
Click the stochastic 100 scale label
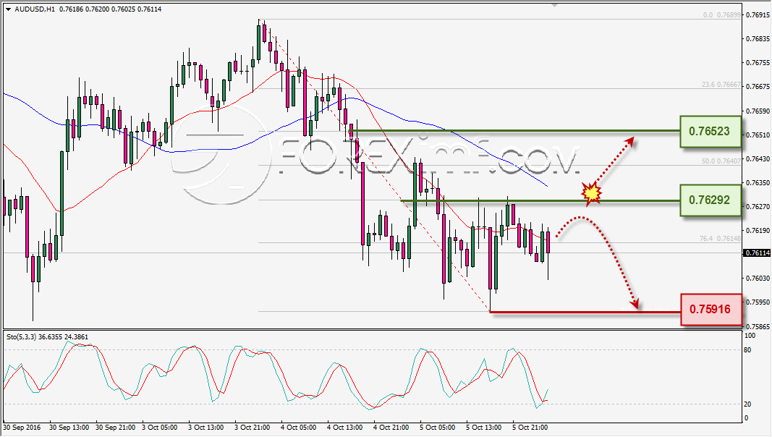(x=750, y=336)
